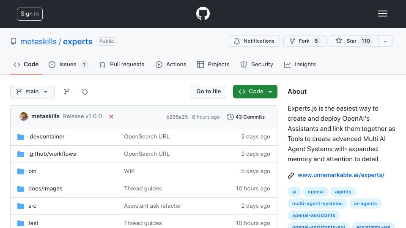The width and height of the screenshot is (406, 228).
Task: Open the green Code dropdown button
Action: [255, 92]
